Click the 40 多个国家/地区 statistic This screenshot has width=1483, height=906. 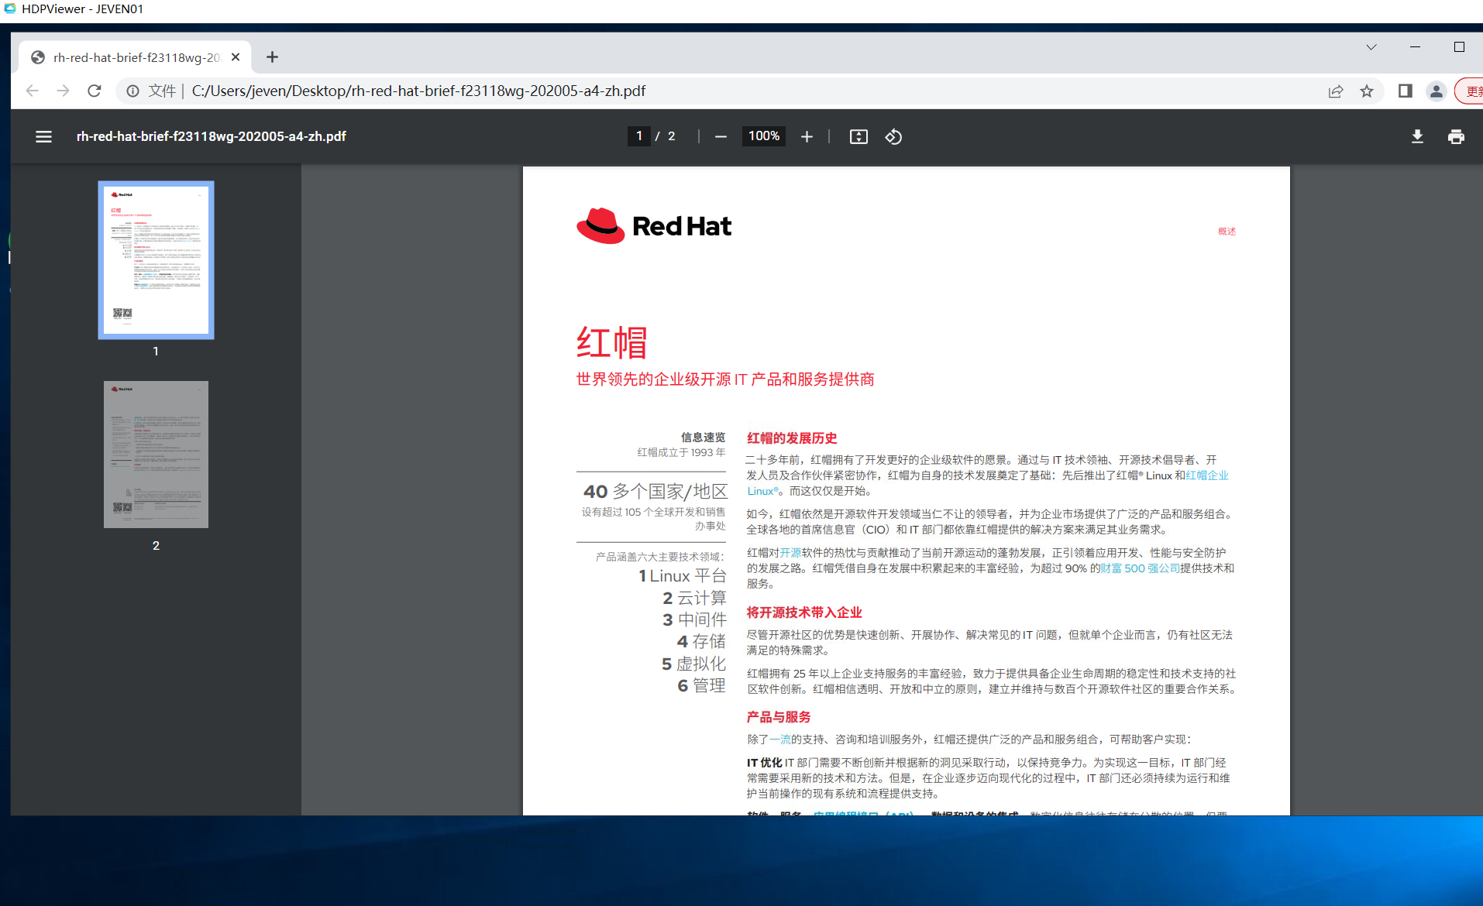(655, 492)
